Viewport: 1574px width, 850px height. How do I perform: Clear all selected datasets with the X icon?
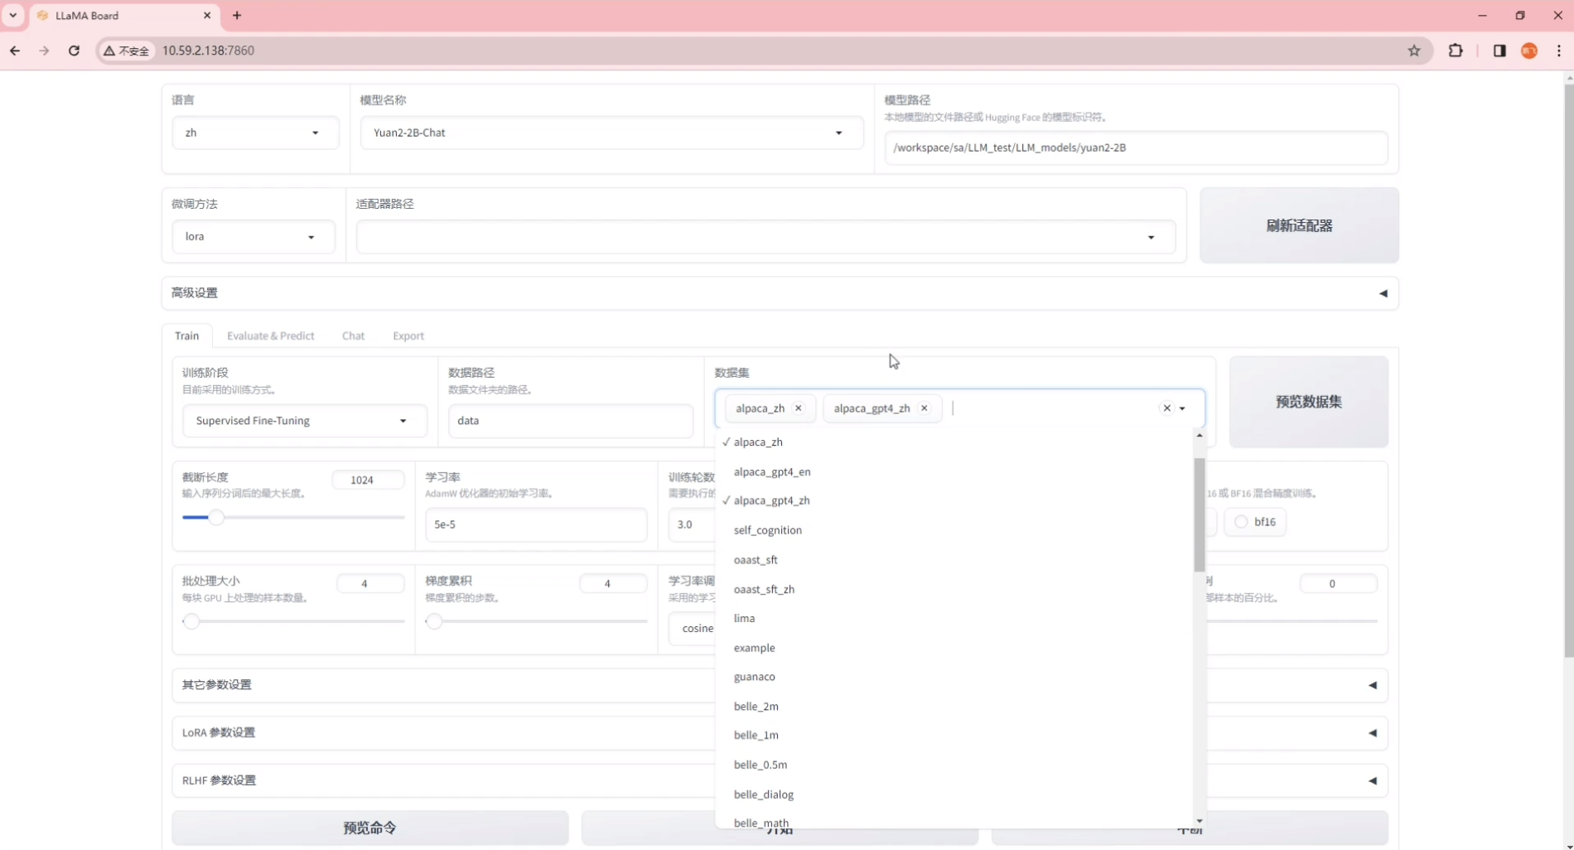[1166, 408]
